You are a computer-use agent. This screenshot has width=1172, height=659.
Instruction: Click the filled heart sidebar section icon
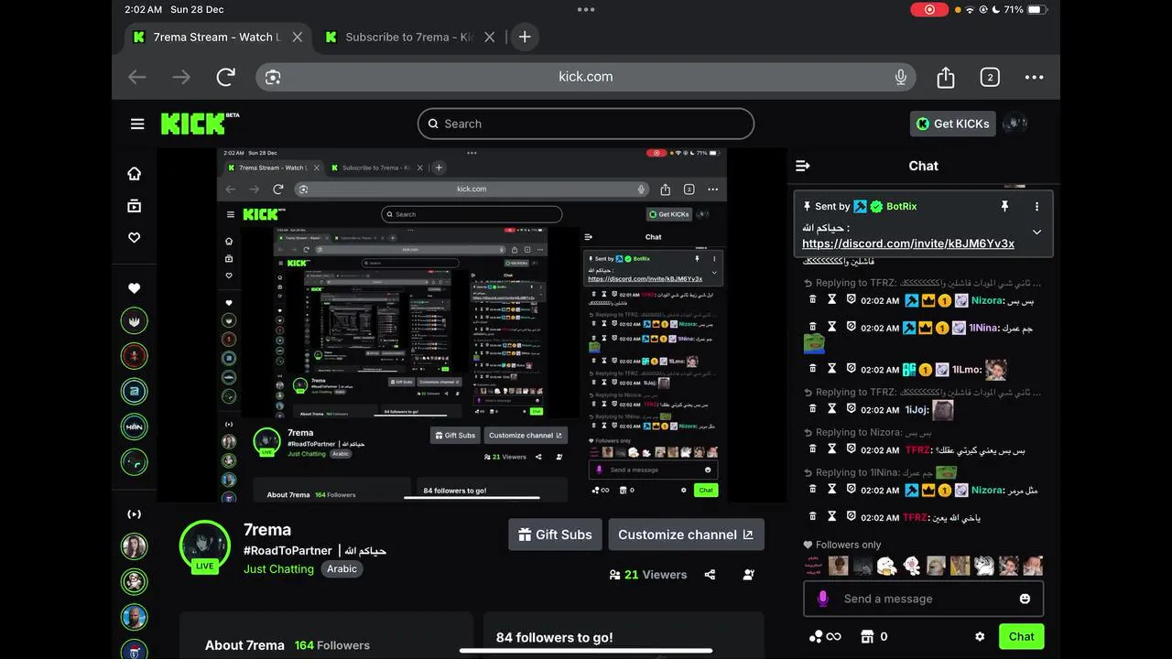click(x=135, y=288)
